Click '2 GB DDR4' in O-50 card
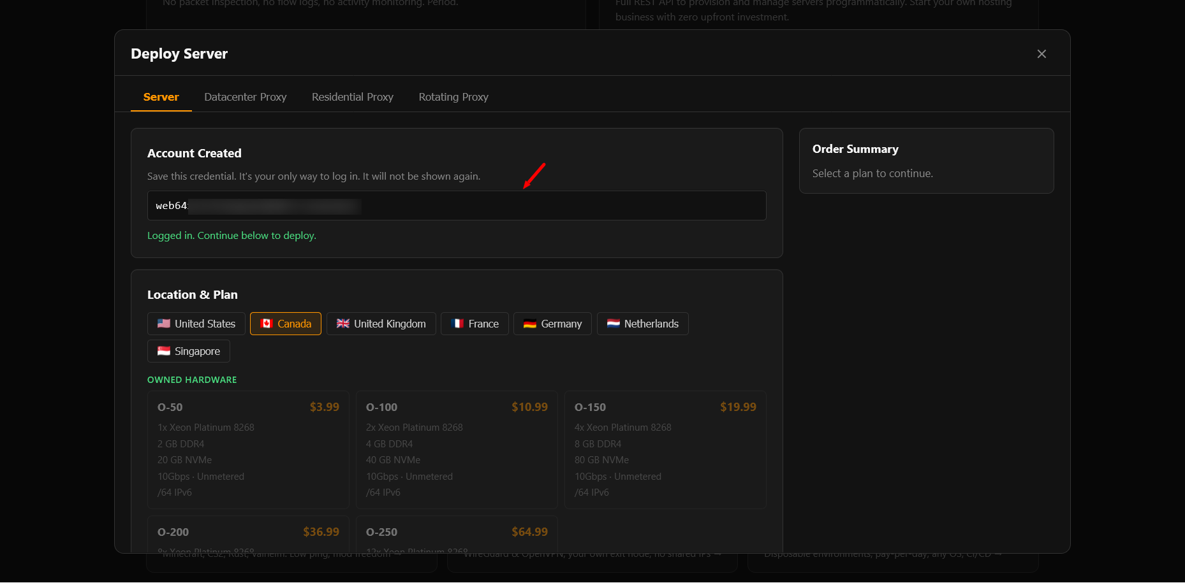 (x=181, y=444)
